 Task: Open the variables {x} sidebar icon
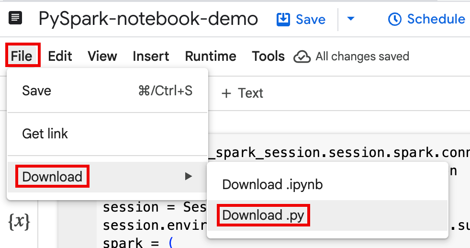[19, 222]
